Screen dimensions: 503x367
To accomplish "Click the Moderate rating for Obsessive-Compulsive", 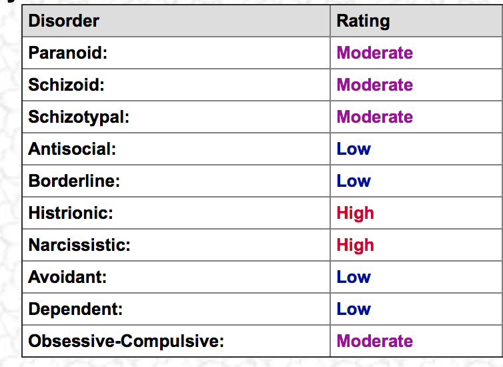I will pos(375,341).
